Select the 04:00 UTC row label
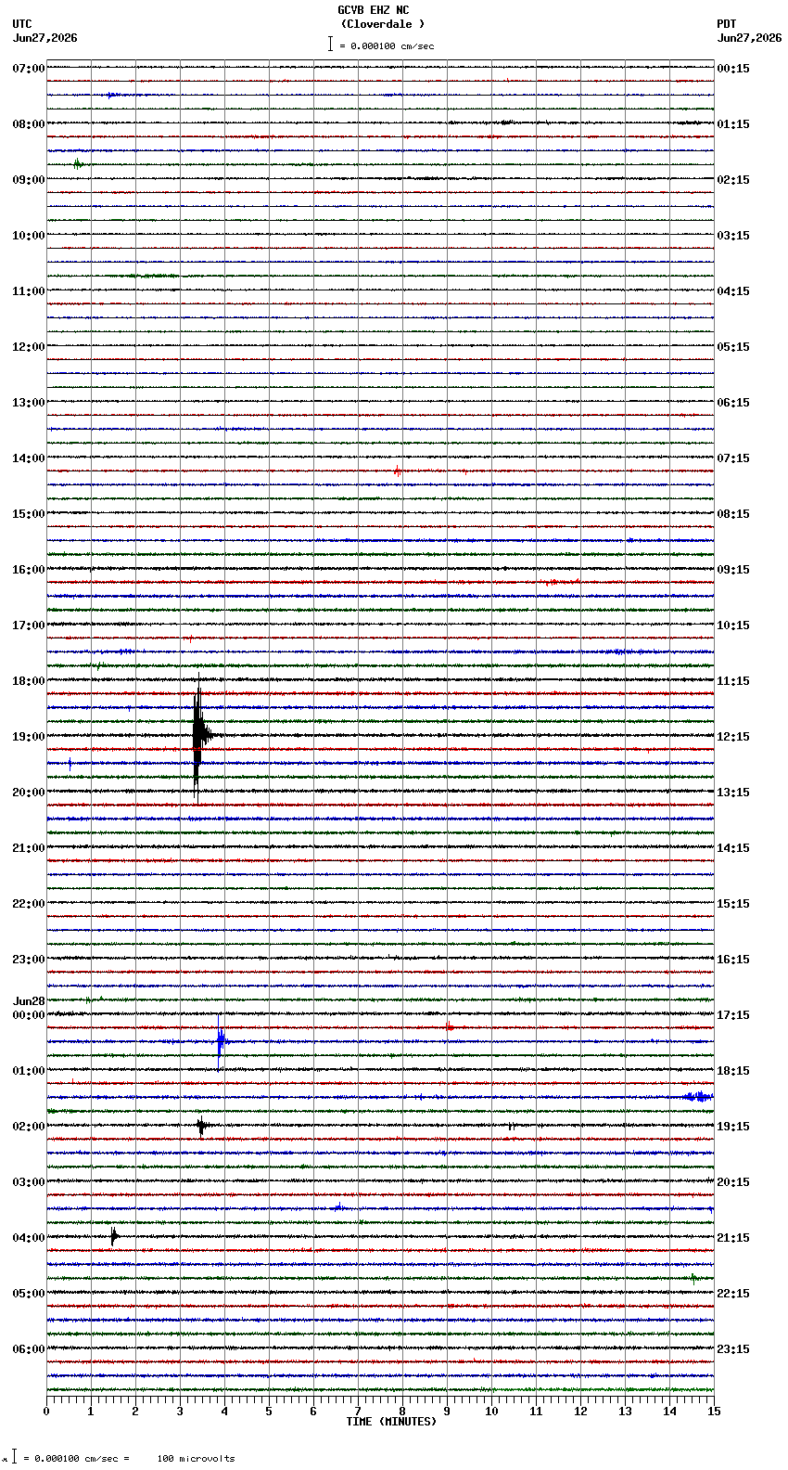Viewport: 788px width, 1470px height. pyautogui.click(x=29, y=1238)
